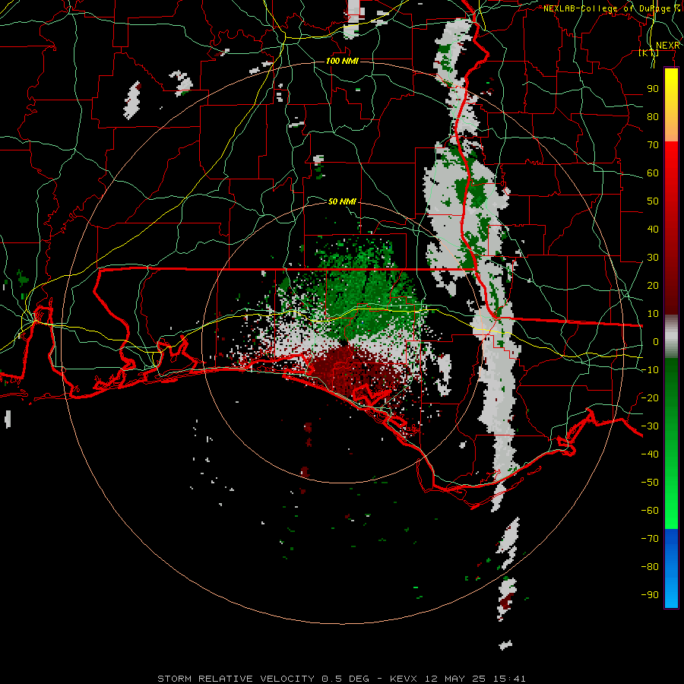Click the positive 50 knot scale label
The image size is (684, 684).
tap(653, 201)
